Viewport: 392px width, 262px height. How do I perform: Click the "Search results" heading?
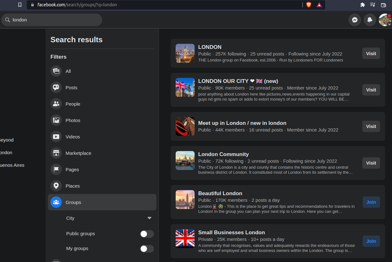(76, 40)
